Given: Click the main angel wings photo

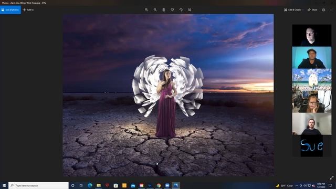Looking at the screenshot, I should (168, 95).
